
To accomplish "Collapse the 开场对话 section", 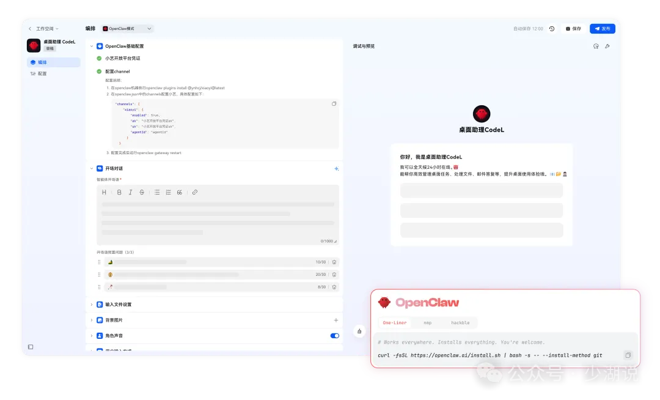I will tap(91, 168).
